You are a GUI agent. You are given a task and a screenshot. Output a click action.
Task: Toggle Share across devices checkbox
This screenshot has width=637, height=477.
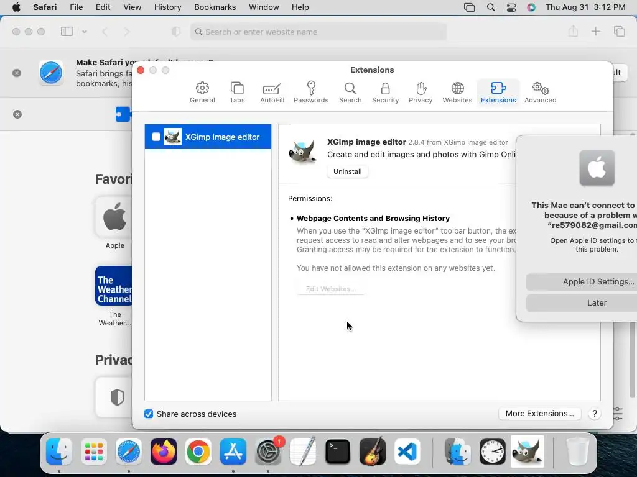[149, 414]
